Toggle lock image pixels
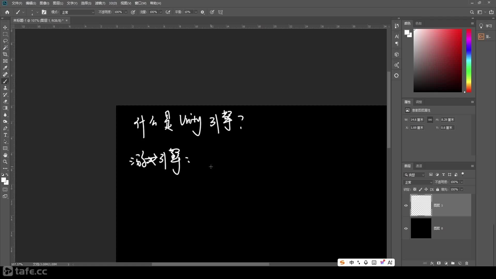 420,189
